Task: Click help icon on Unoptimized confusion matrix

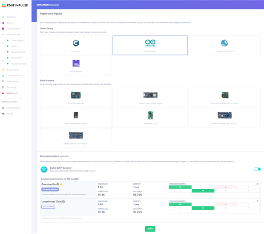Action: 258,201
